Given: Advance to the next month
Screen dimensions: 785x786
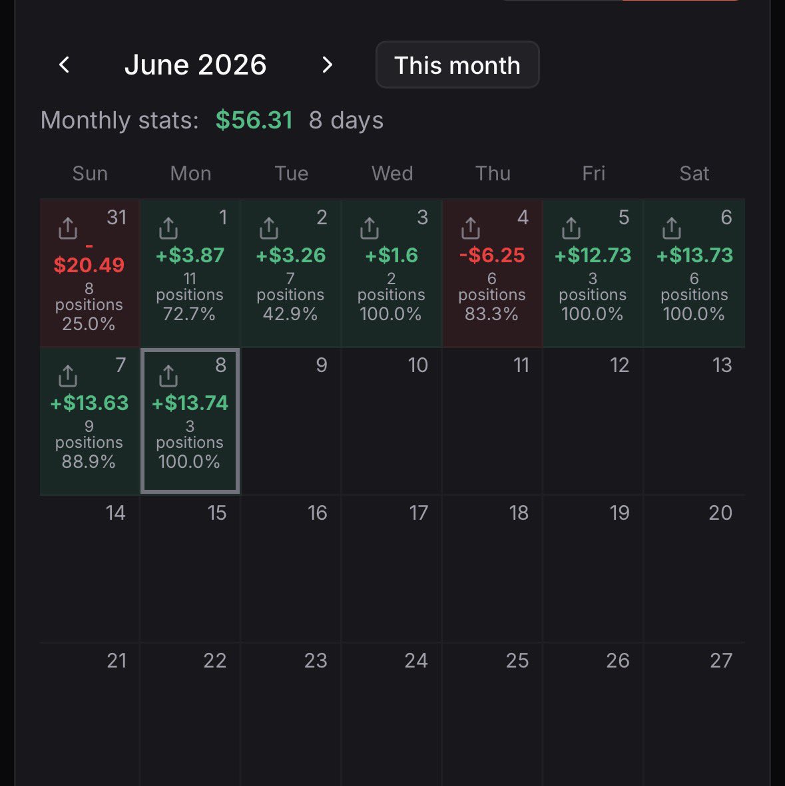Looking at the screenshot, I should pos(327,65).
